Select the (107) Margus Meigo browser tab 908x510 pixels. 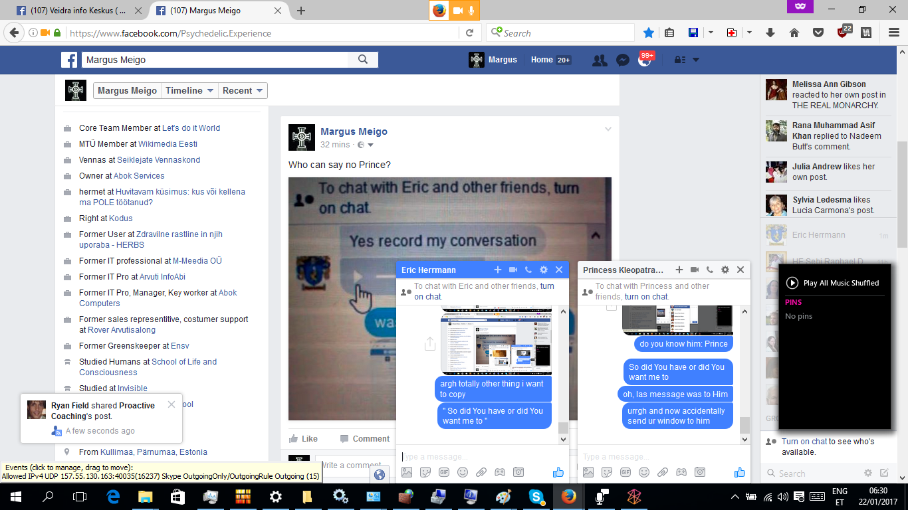pyautogui.click(x=219, y=11)
